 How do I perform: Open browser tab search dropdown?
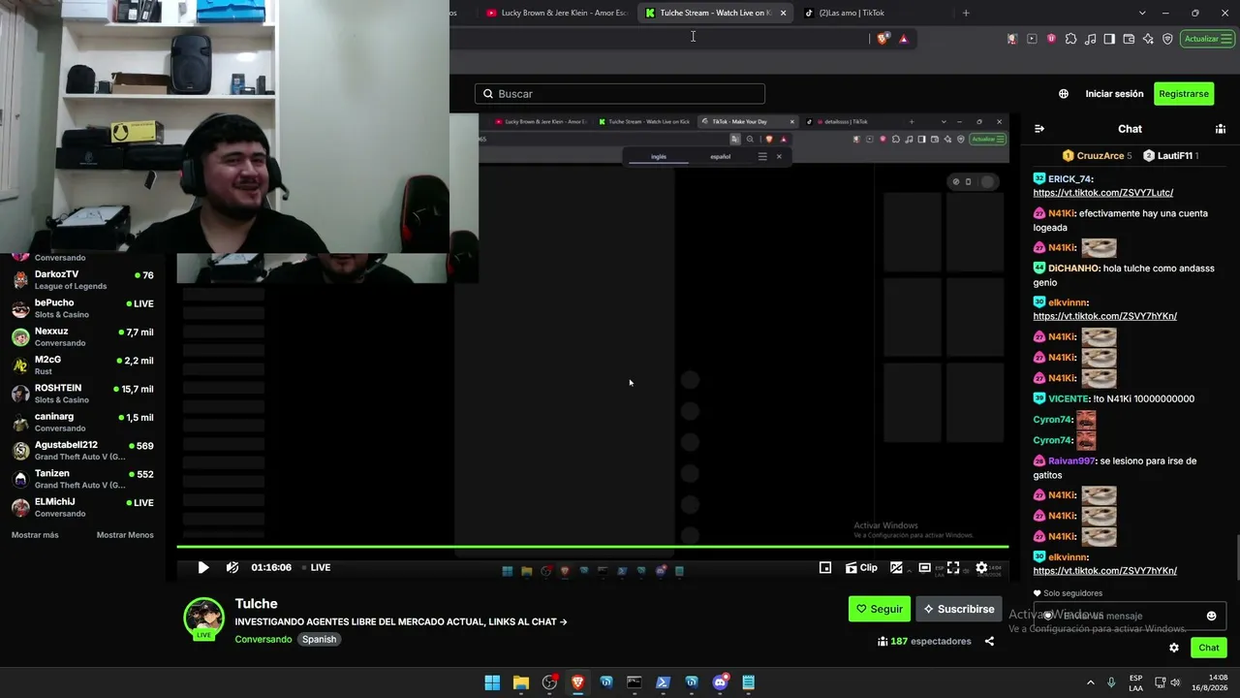(x=1142, y=13)
